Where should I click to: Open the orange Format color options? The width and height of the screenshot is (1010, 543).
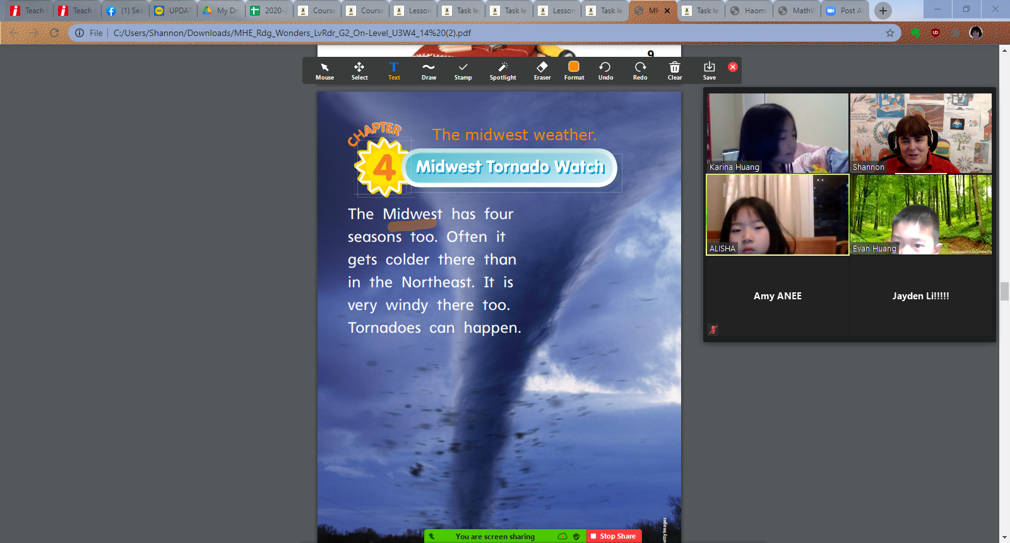point(574,71)
